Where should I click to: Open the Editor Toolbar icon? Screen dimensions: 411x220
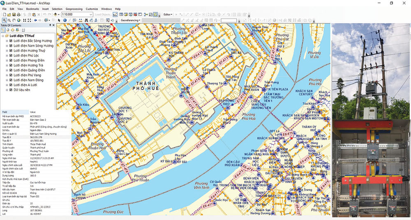pos(114,14)
